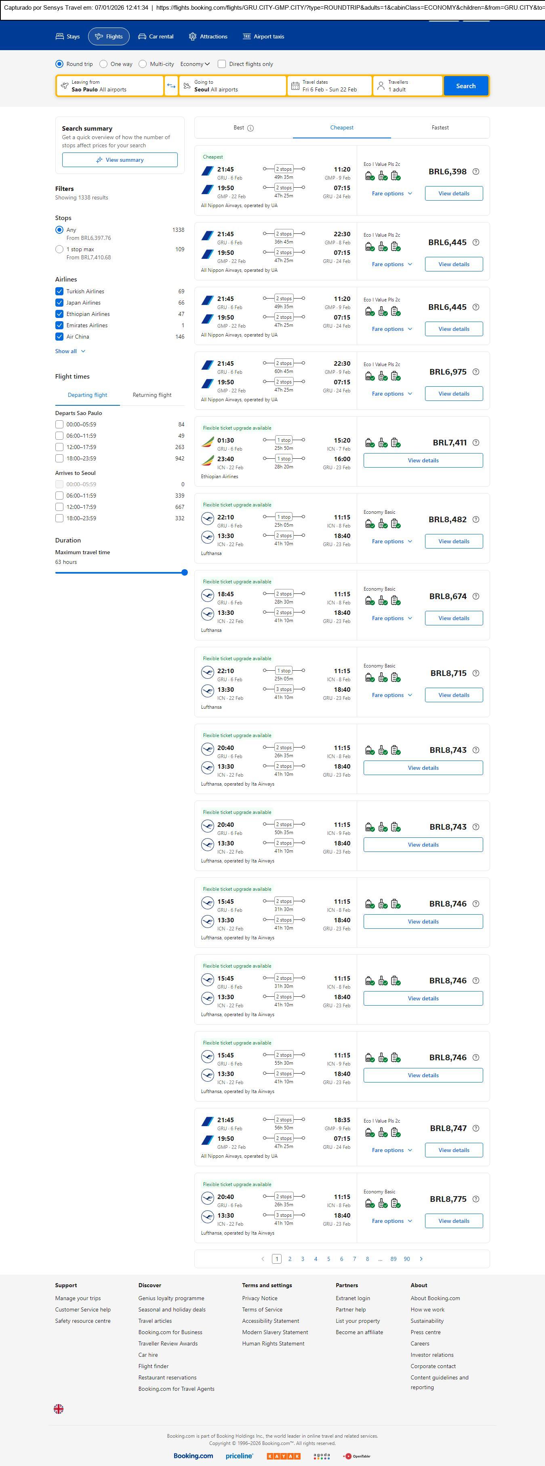
Task: Click the swap origin and destination arrows icon
Action: [171, 86]
